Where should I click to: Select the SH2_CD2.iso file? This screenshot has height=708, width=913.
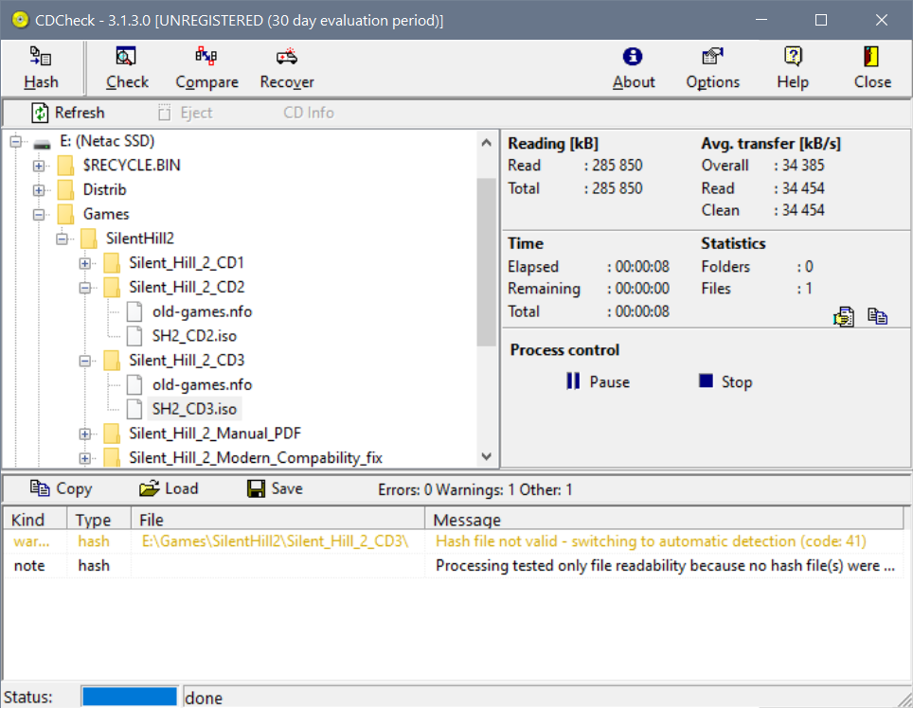click(x=194, y=336)
